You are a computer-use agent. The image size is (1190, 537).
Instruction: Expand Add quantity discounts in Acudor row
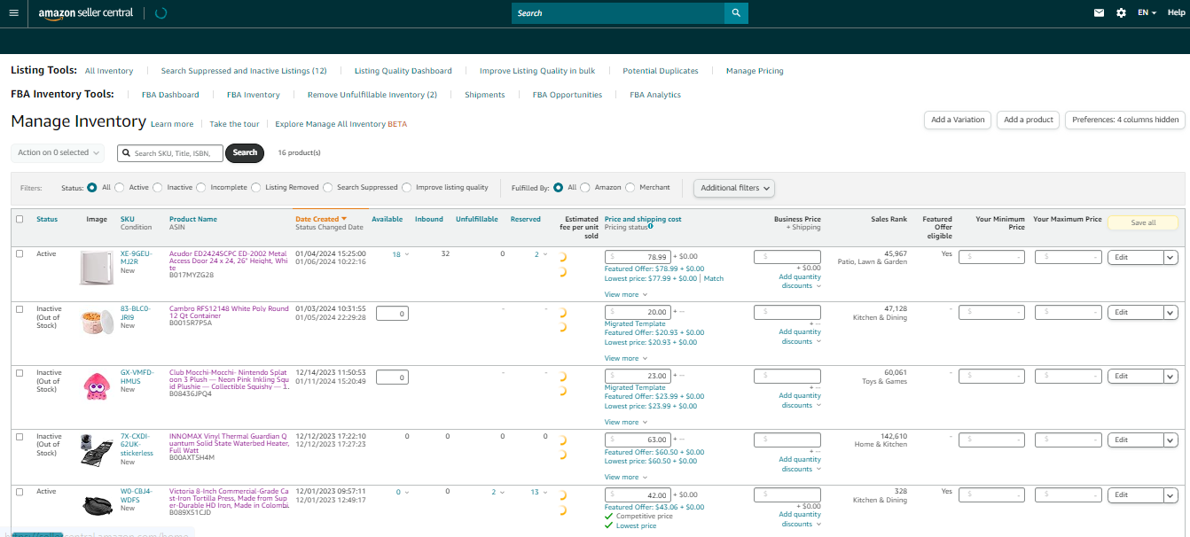800,282
